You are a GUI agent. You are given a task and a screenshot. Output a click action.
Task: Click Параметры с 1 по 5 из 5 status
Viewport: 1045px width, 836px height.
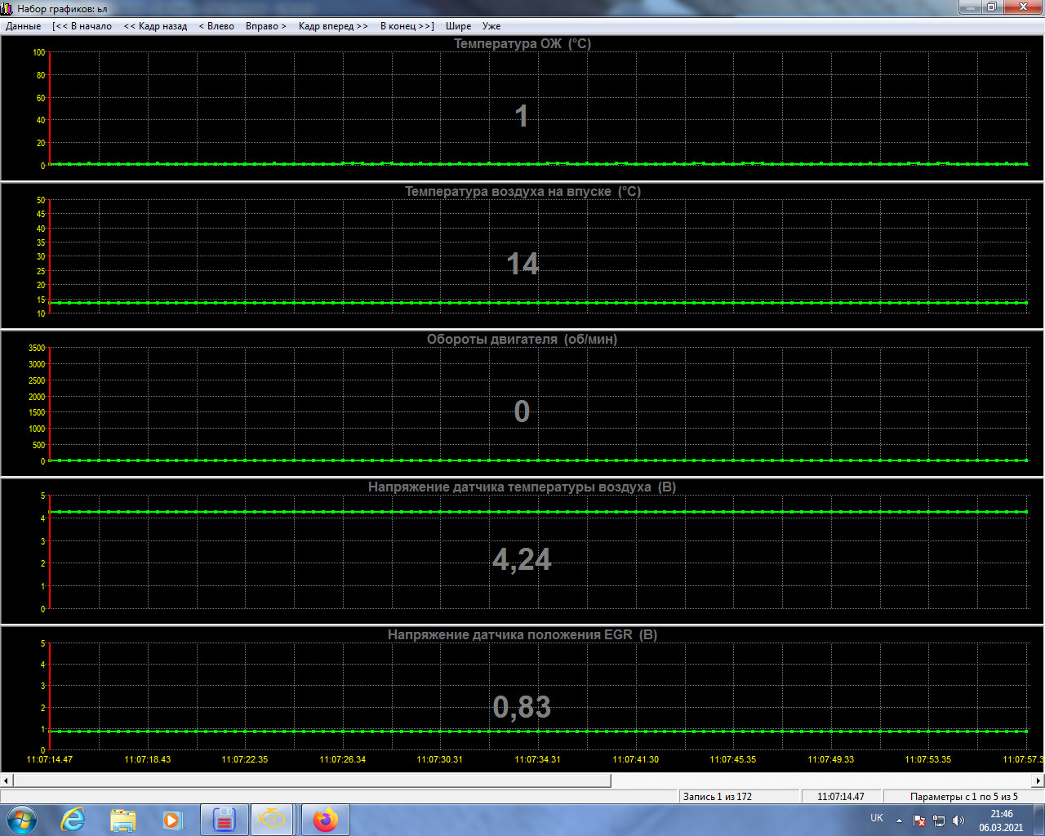(x=964, y=797)
